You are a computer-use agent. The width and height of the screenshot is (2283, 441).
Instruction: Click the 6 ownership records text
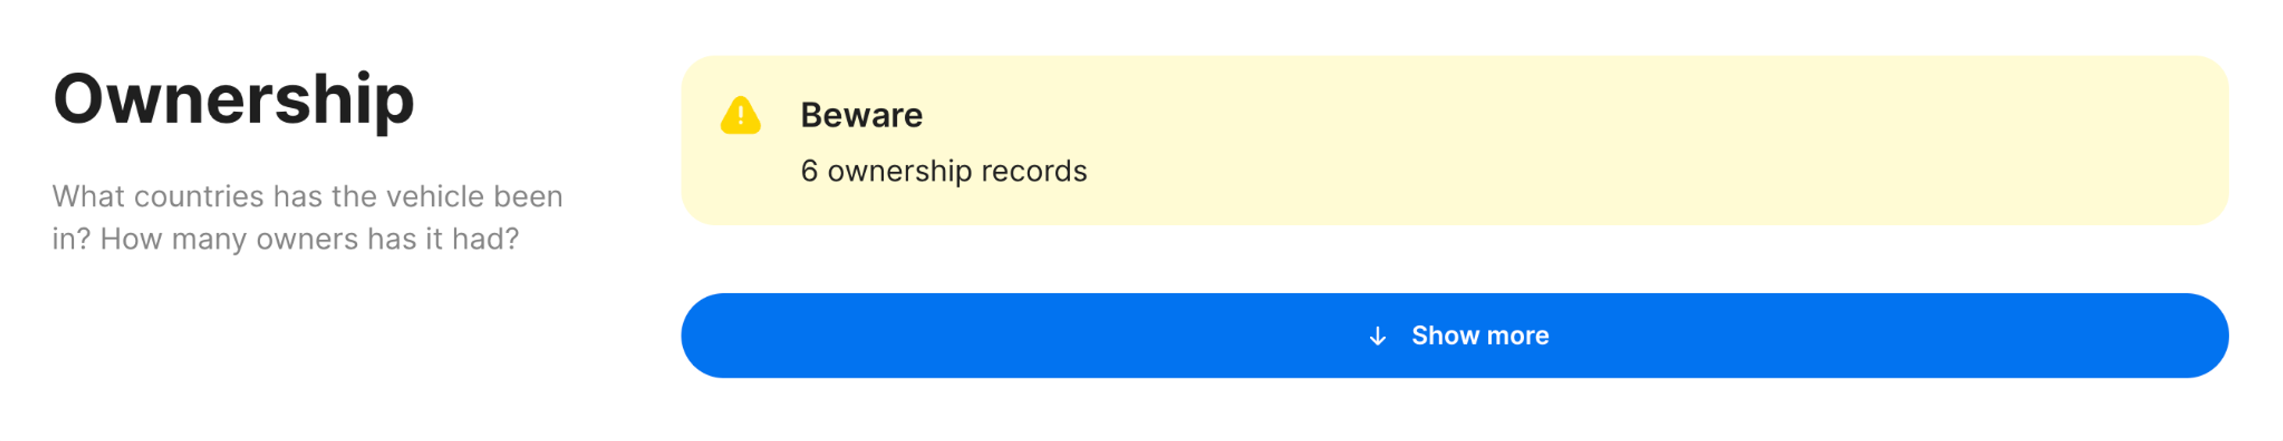click(x=943, y=171)
